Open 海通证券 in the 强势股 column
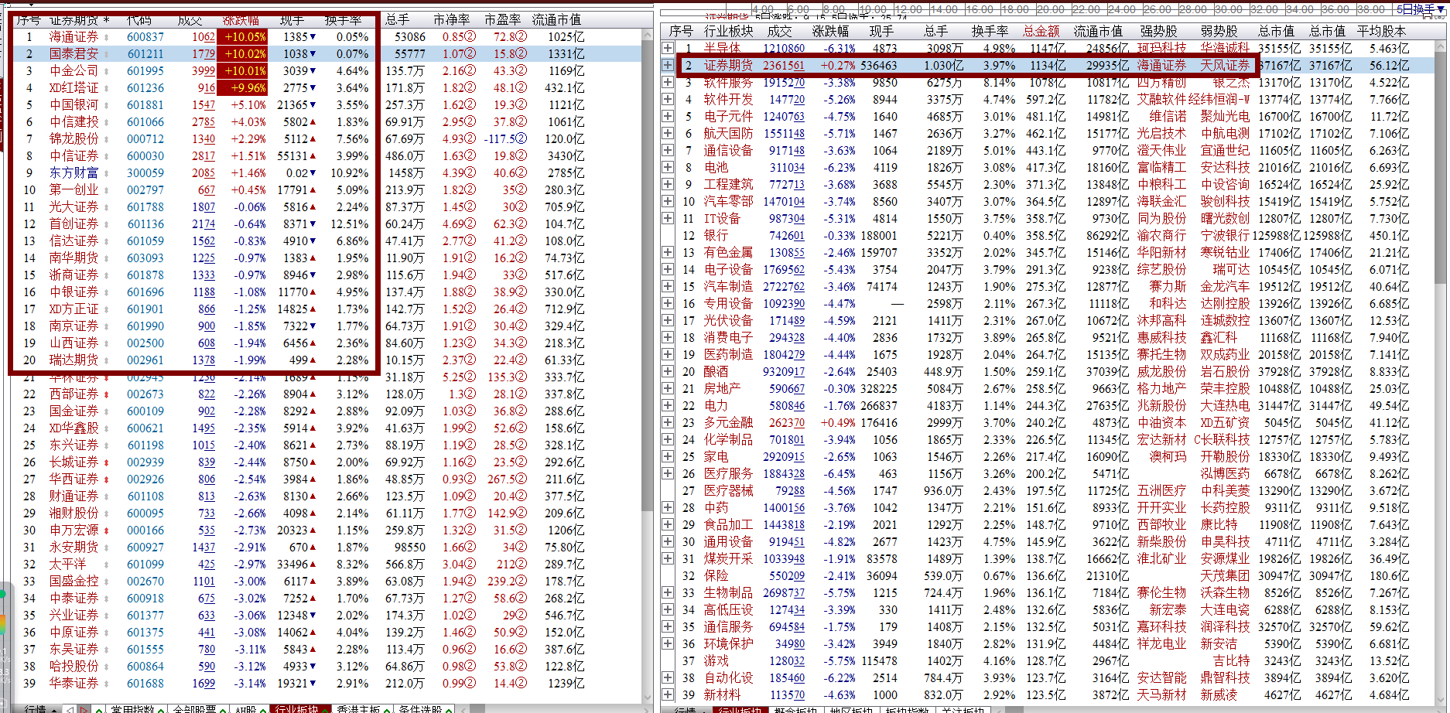The width and height of the screenshot is (1450, 713). [x=1161, y=65]
